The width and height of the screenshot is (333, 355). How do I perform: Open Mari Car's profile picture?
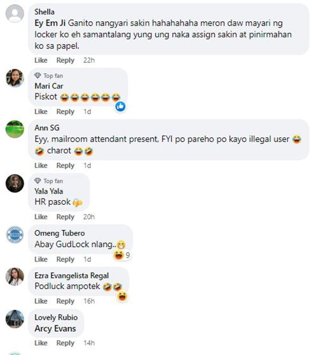[x=15, y=78]
